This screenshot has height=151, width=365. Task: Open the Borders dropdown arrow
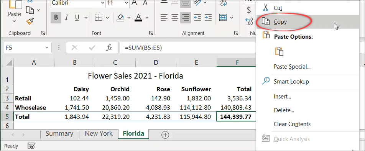(x=107, y=18)
